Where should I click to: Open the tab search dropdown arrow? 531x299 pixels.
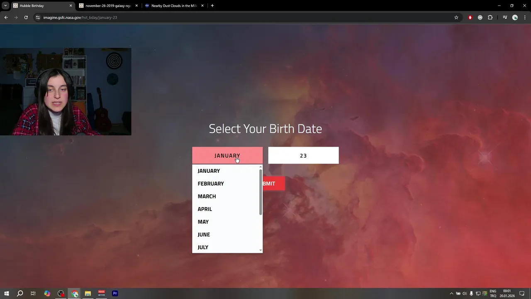click(5, 6)
